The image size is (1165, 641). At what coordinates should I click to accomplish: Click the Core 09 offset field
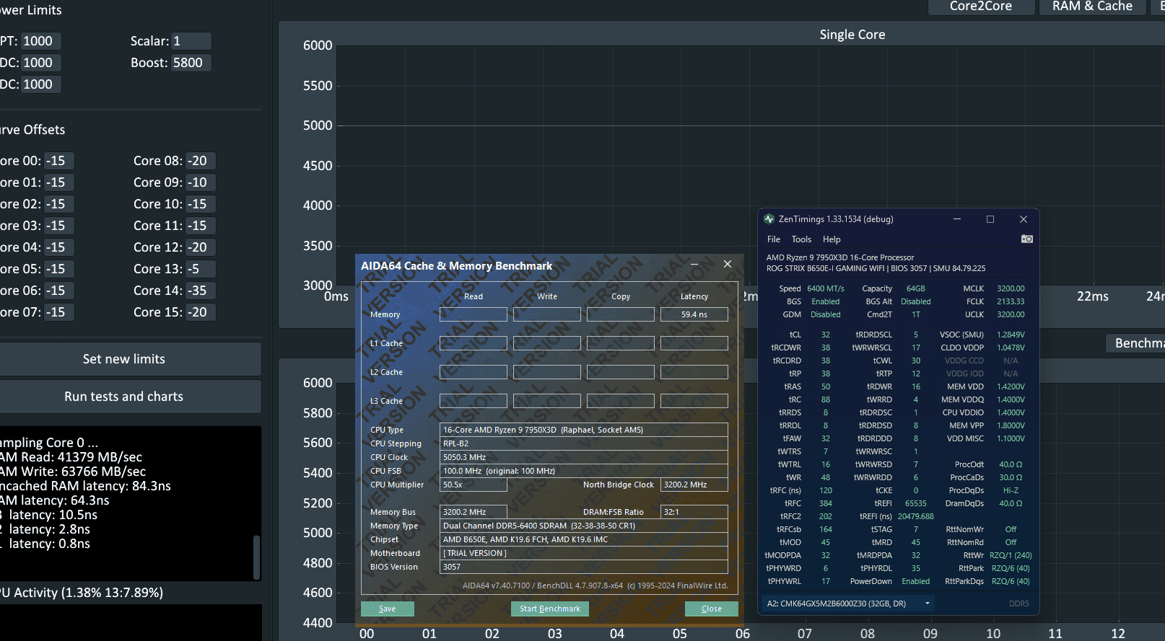point(201,182)
